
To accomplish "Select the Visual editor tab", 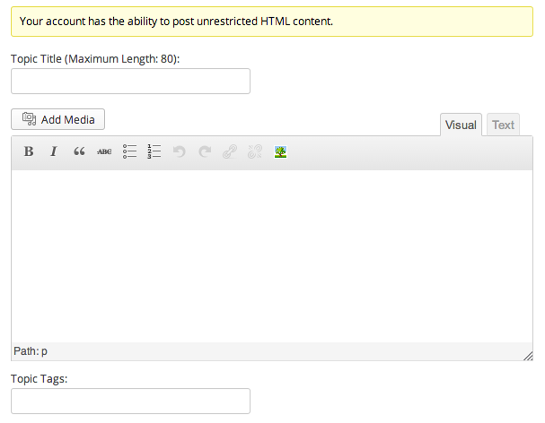I will click(461, 125).
